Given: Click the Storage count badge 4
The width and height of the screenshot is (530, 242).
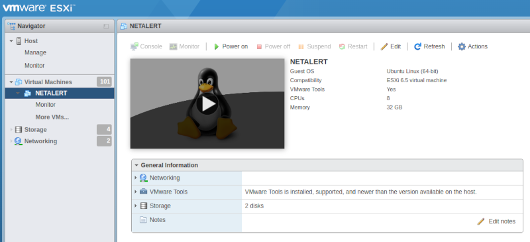Looking at the screenshot, I should 104,129.
